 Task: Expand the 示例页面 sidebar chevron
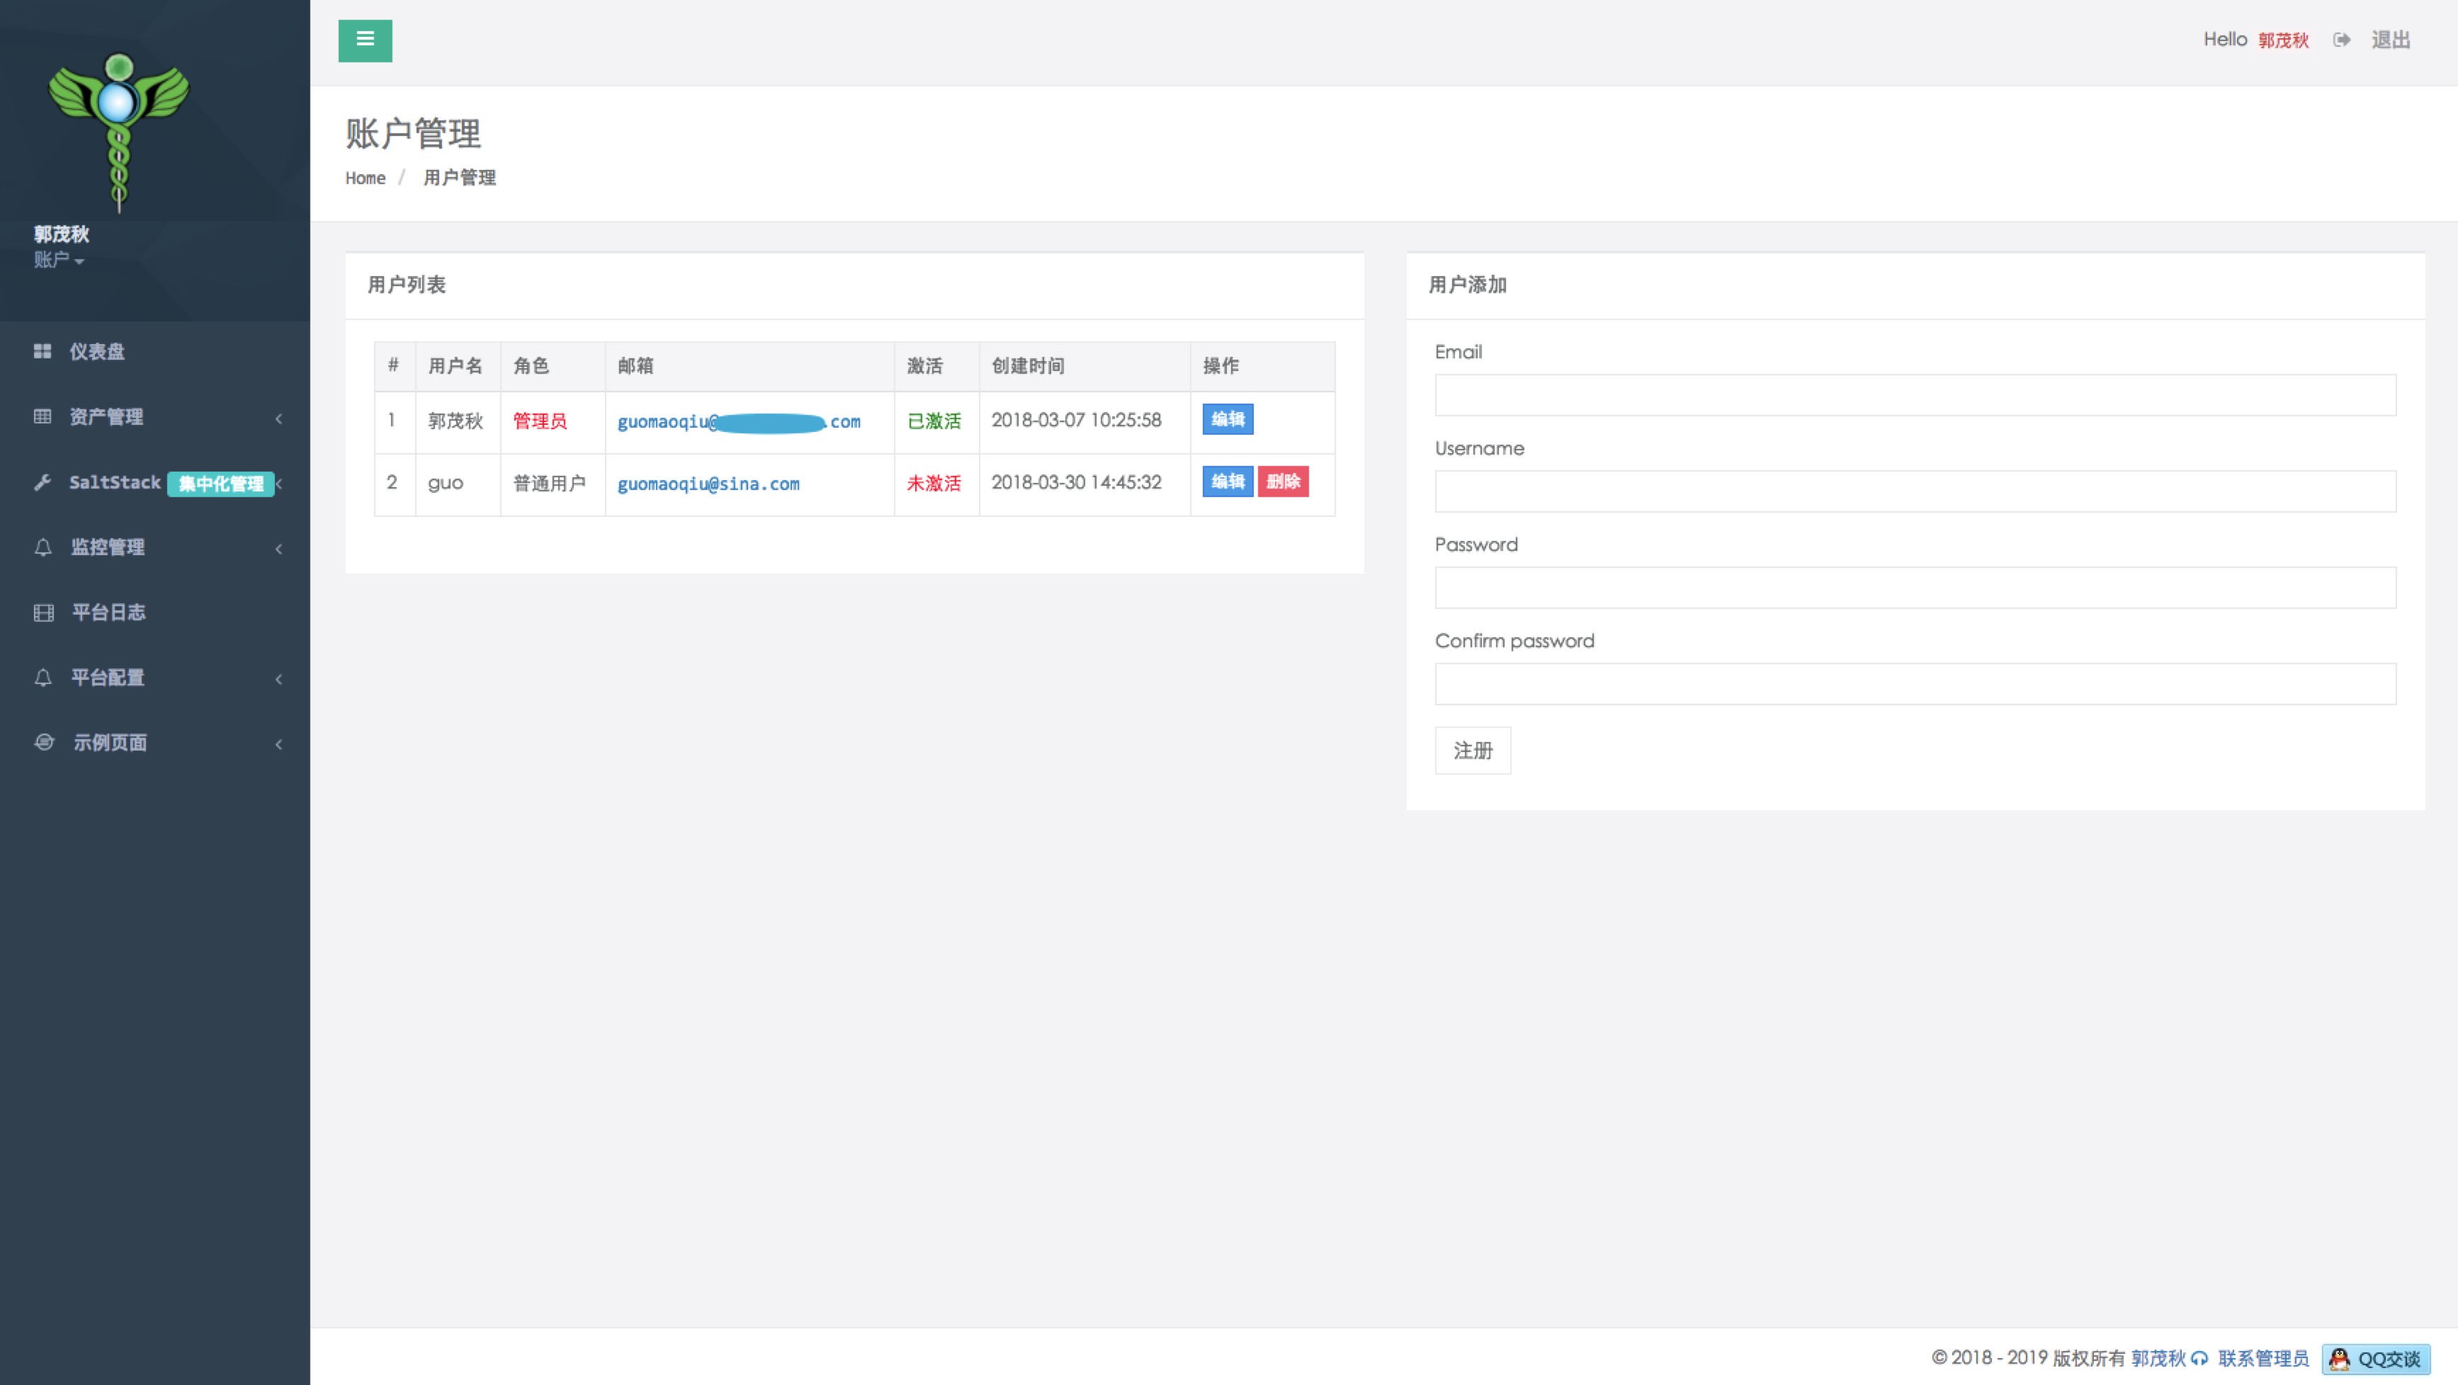(x=278, y=743)
